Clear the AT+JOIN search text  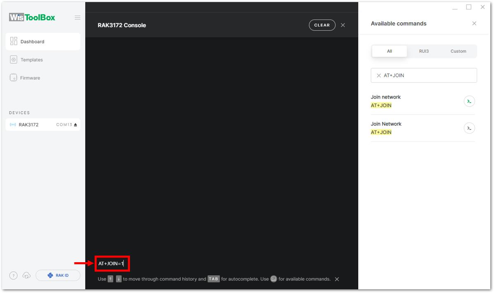pos(379,76)
